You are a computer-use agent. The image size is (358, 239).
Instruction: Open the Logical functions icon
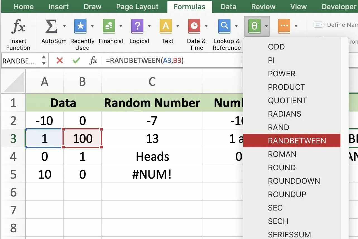137,27
